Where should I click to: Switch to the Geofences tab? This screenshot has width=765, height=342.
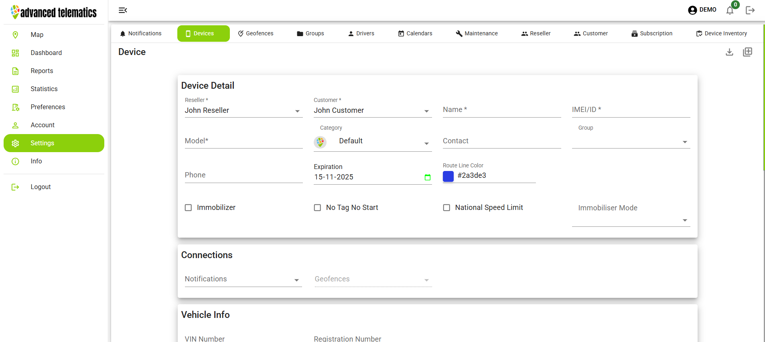pos(256,33)
